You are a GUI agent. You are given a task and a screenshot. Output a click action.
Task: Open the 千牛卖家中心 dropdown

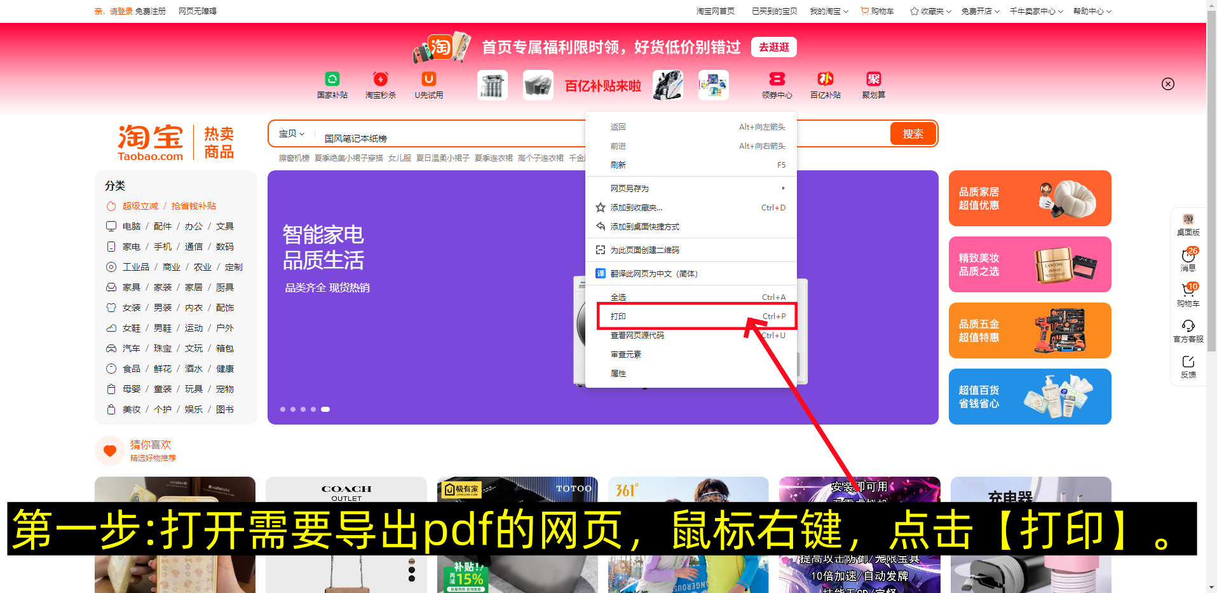coord(1037,11)
